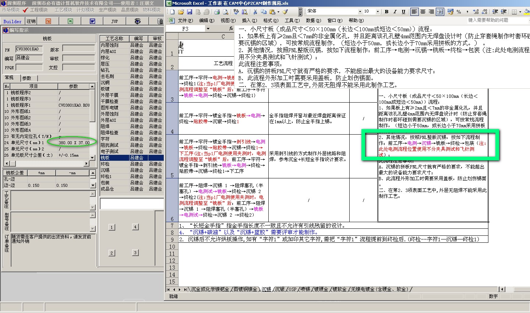Screen dimensions: 530x313
Task: Select the Format Painter brush icon
Action: coord(285,12)
